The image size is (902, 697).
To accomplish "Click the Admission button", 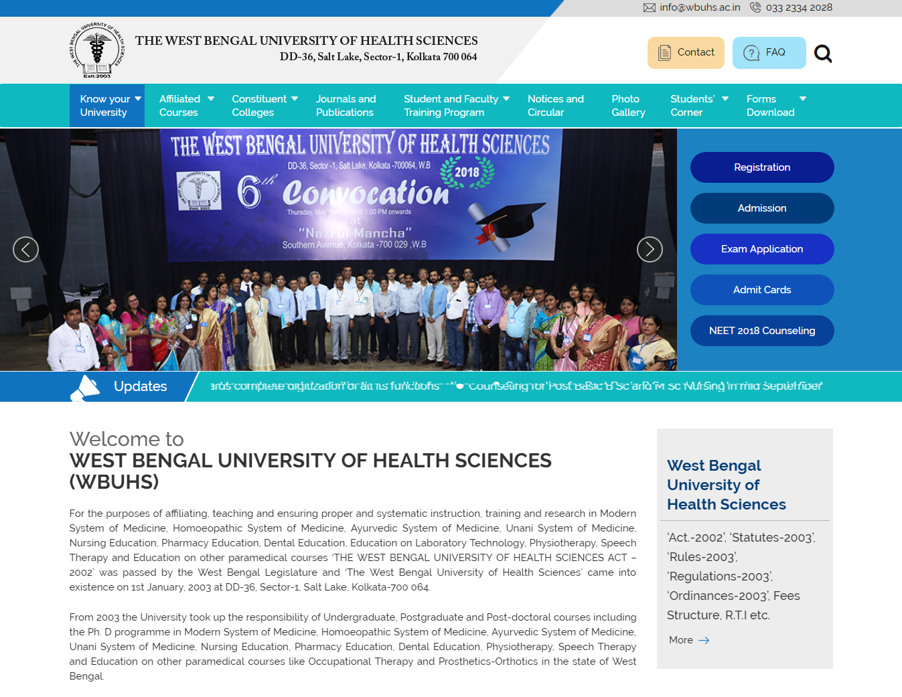I will [x=762, y=208].
